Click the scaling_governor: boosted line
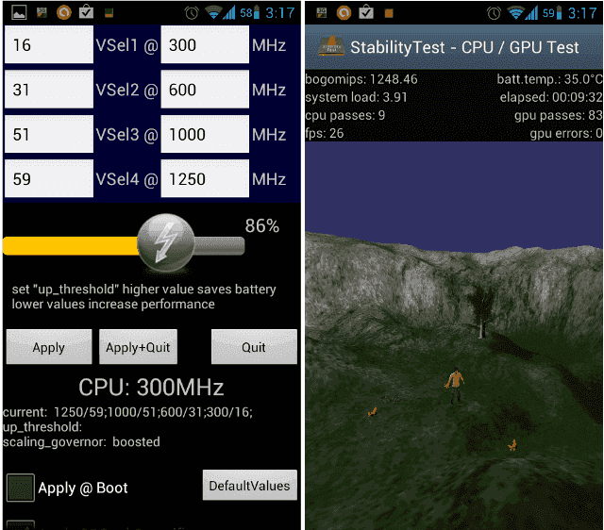Viewport: 604px width, 530px height. (81, 442)
